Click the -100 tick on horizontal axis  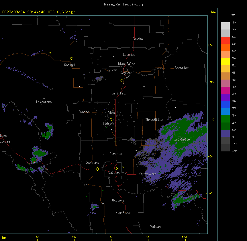[x=36, y=237]
